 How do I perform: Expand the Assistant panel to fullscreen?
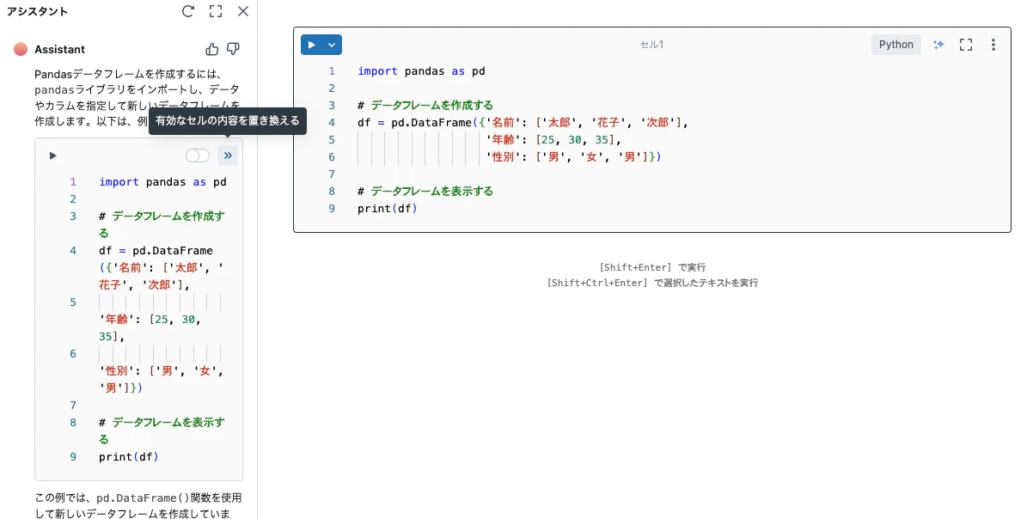[216, 11]
